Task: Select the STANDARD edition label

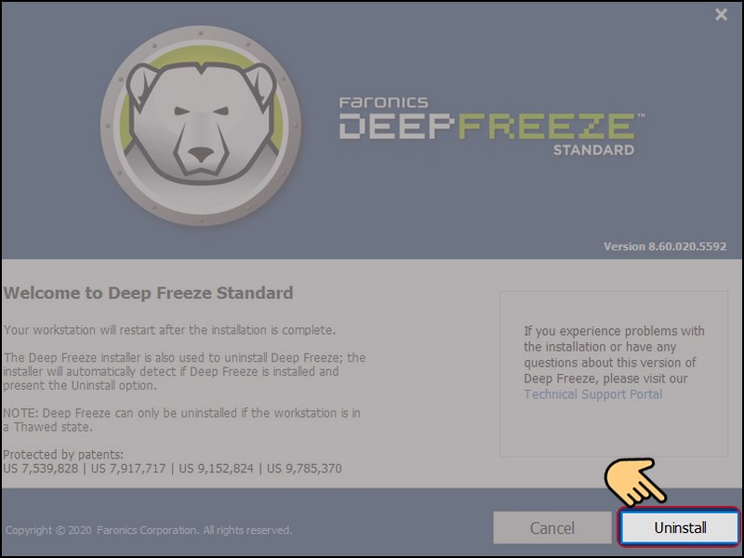Action: 593,150
